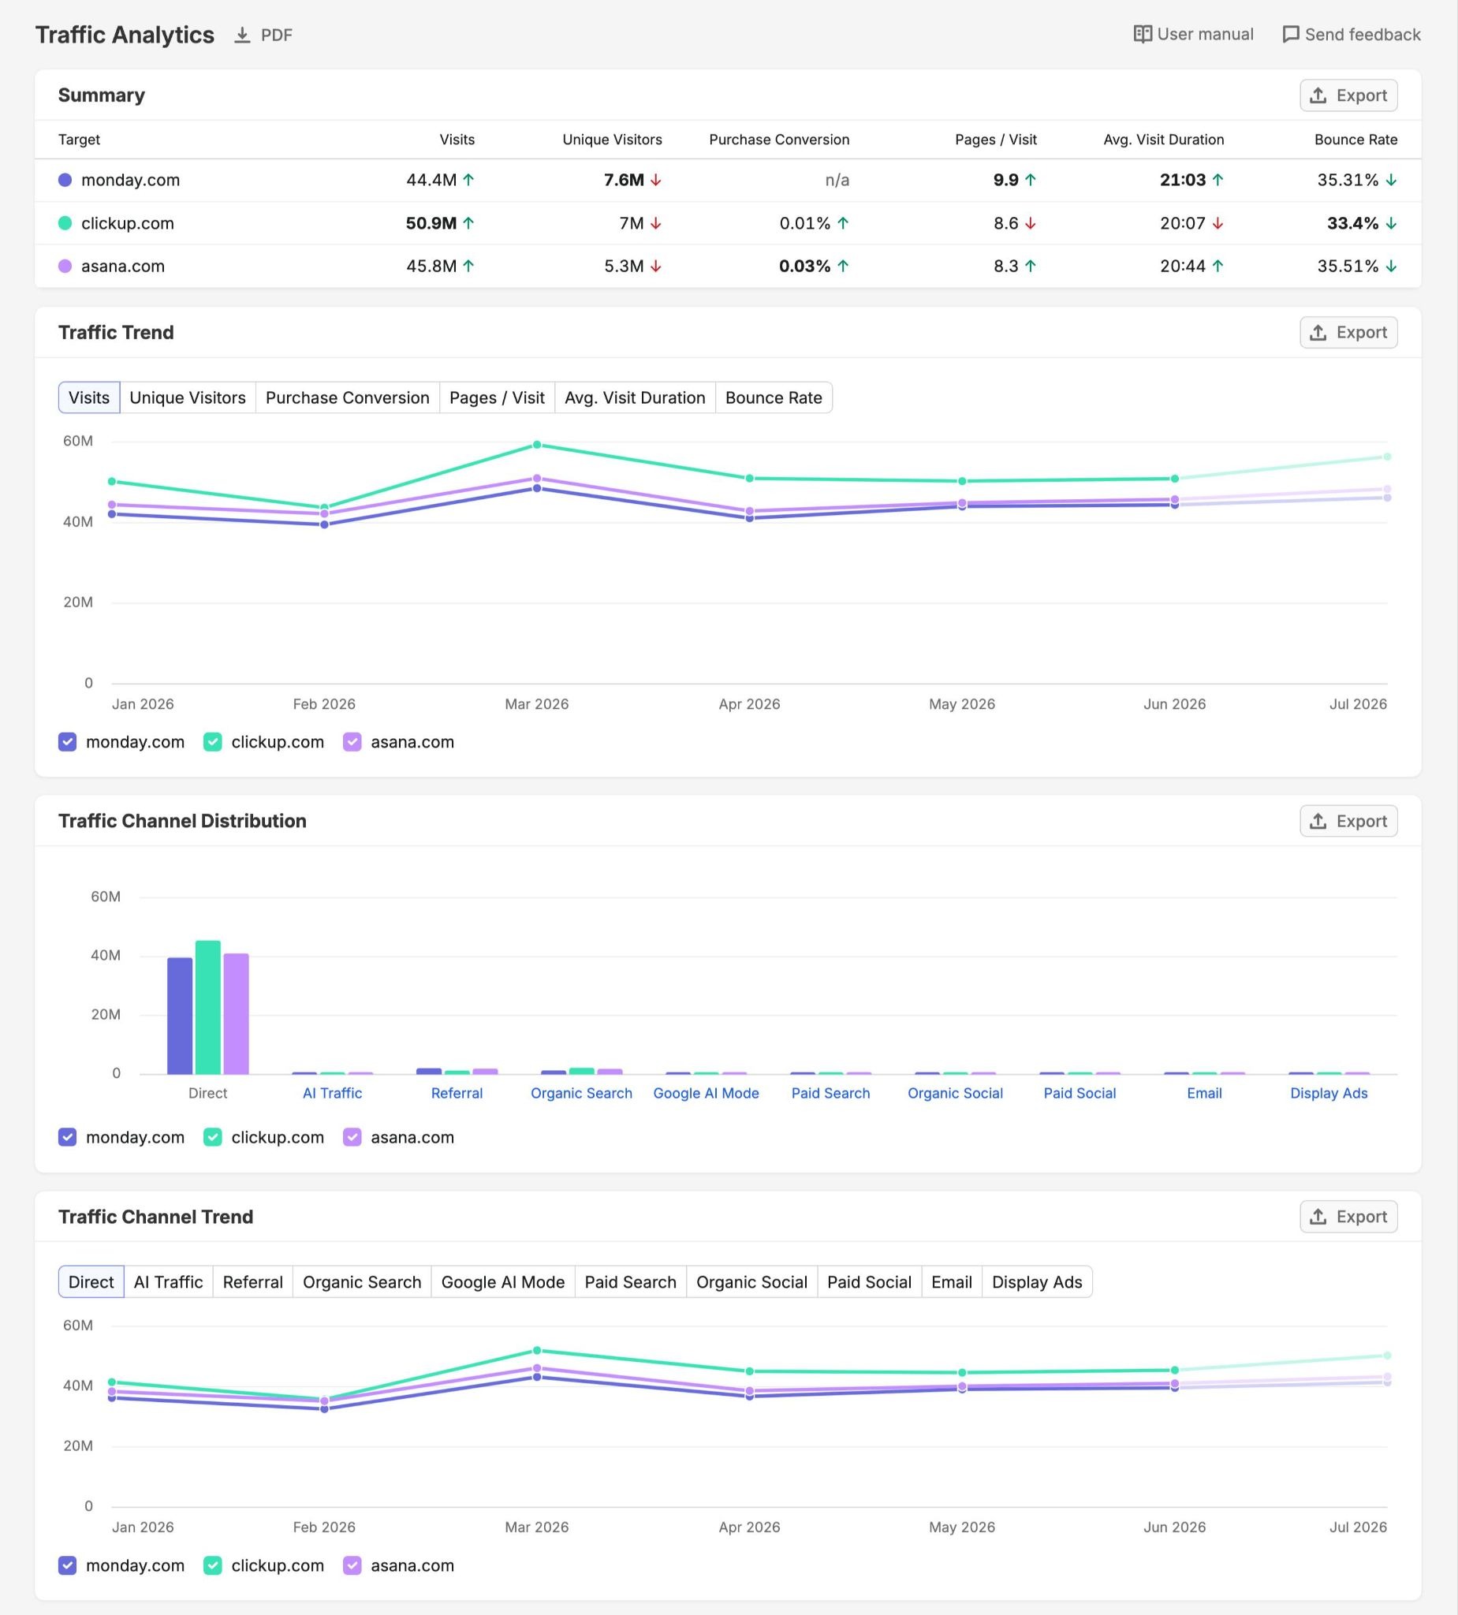Open Organic Search tab in Channel Trend
Viewport: 1458px width, 1615px height.
coord(362,1281)
